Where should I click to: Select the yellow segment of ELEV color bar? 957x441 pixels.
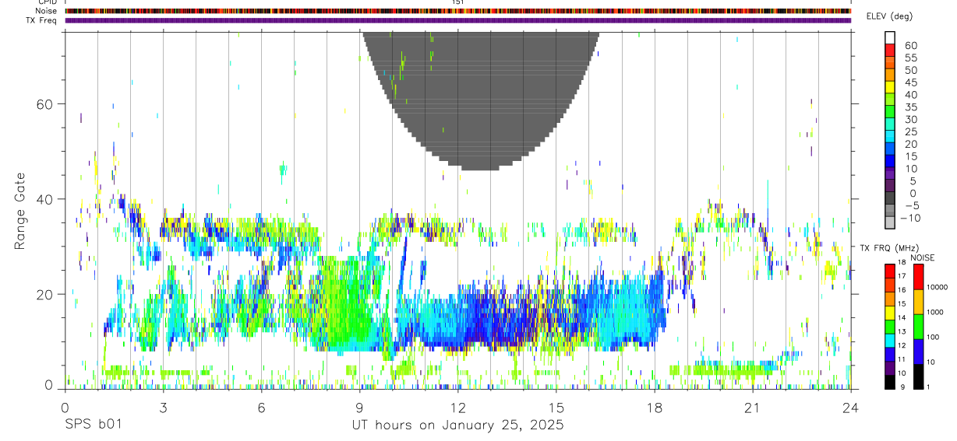tap(891, 87)
